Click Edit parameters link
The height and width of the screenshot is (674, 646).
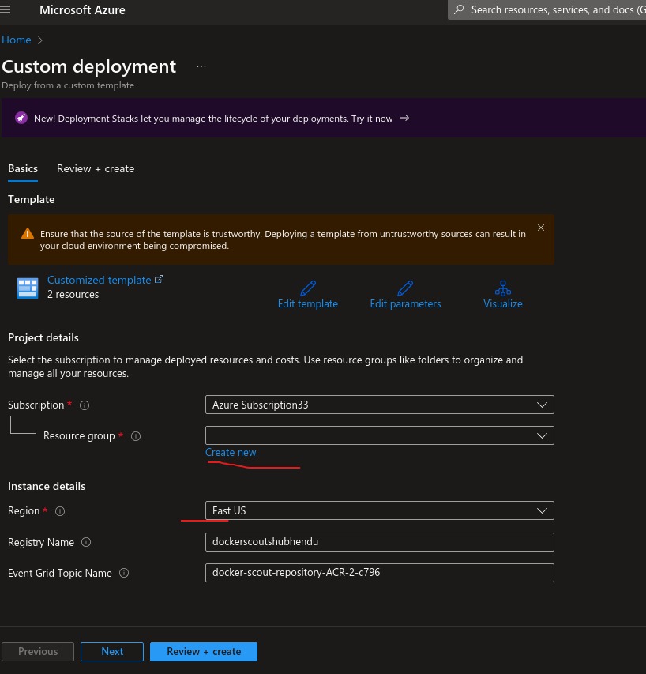[405, 304]
